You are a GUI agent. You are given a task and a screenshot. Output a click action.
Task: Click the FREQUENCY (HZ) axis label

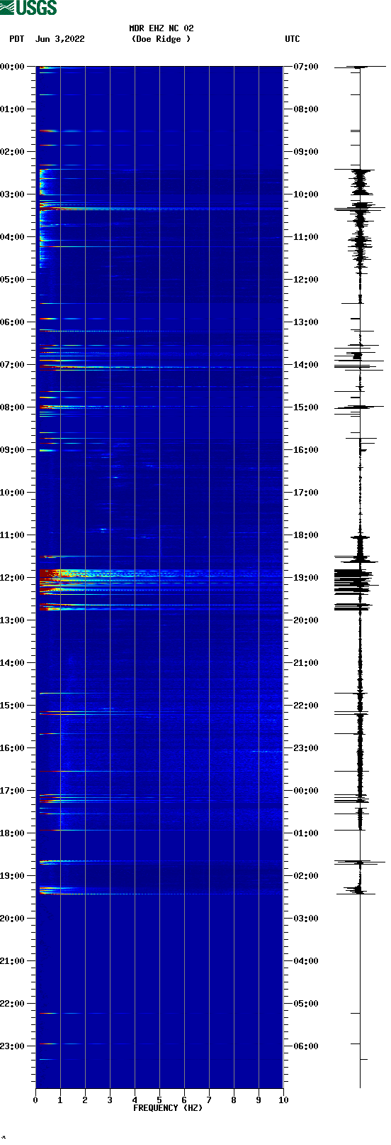[168, 1107]
